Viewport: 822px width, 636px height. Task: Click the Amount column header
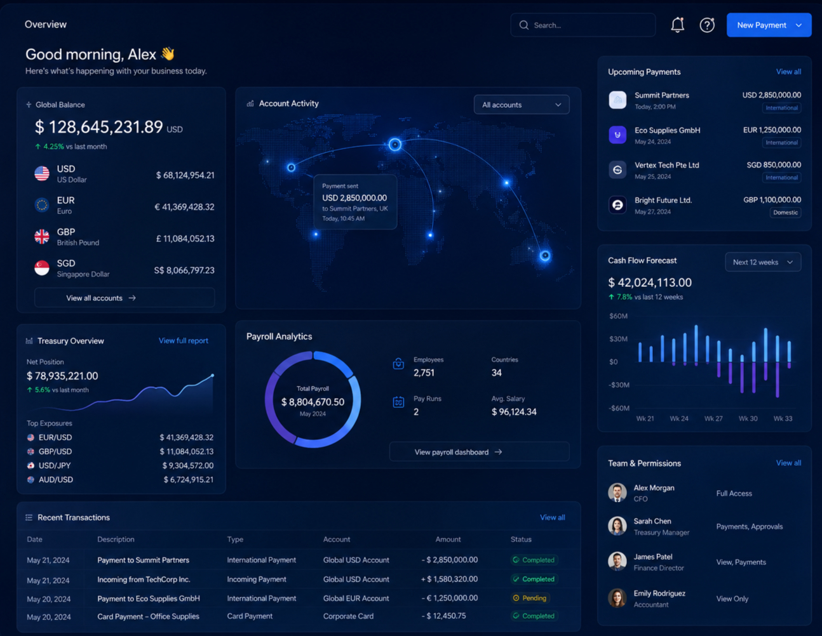click(x=448, y=540)
